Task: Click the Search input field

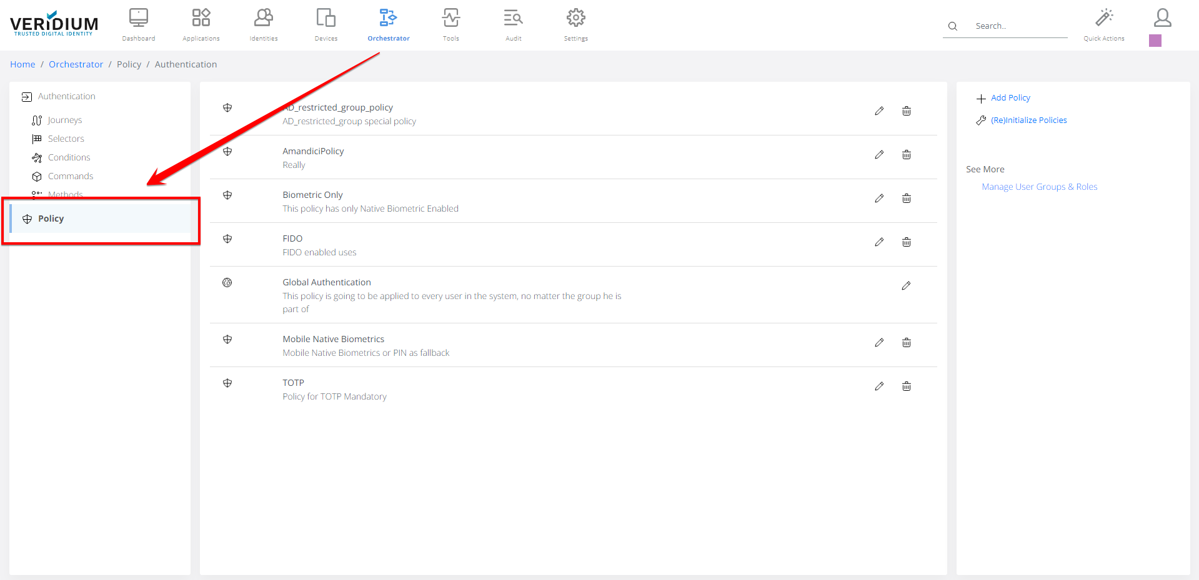Action: click(x=1018, y=26)
